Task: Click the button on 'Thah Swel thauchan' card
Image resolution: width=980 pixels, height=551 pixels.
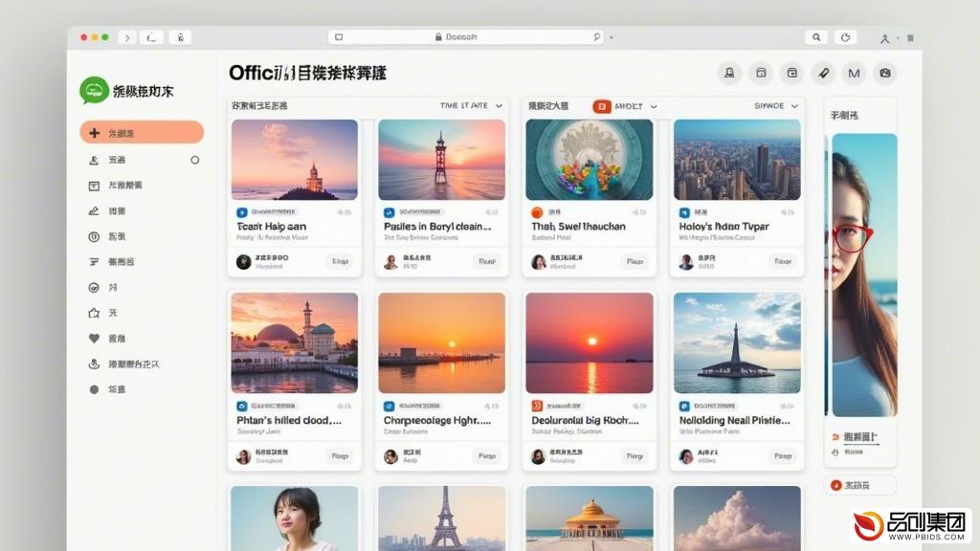Action: click(635, 262)
